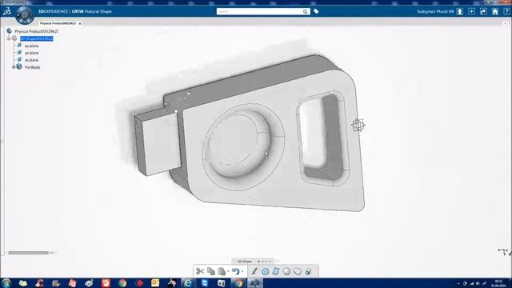Open the help question mark icon
Image resolution: width=512 pixels, height=288 pixels.
click(506, 11)
